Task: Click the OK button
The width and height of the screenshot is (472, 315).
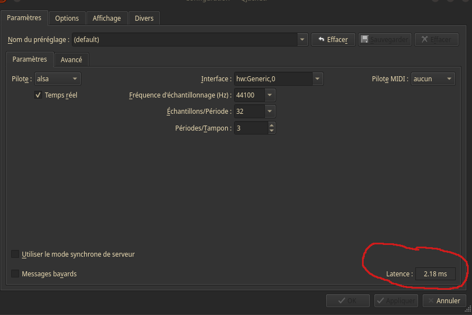Action: [347, 300]
